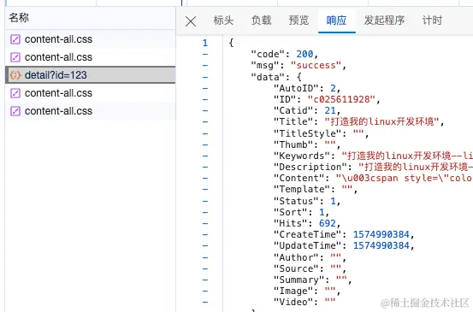Click the "Template": "" line
The width and height of the screenshot is (473, 312).
point(316,189)
